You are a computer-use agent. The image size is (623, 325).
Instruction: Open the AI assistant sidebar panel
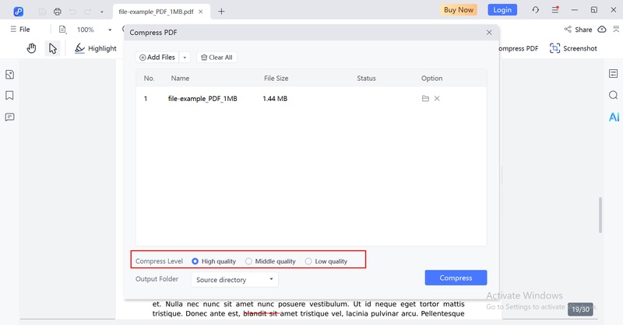614,117
